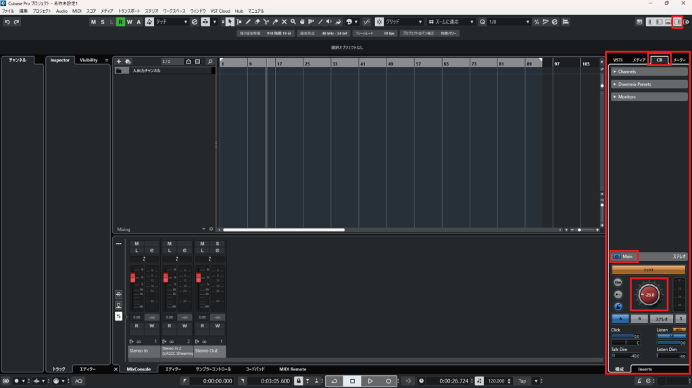The width and height of the screenshot is (692, 388).
Task: Select the Split scissors tool
Action: [266, 22]
